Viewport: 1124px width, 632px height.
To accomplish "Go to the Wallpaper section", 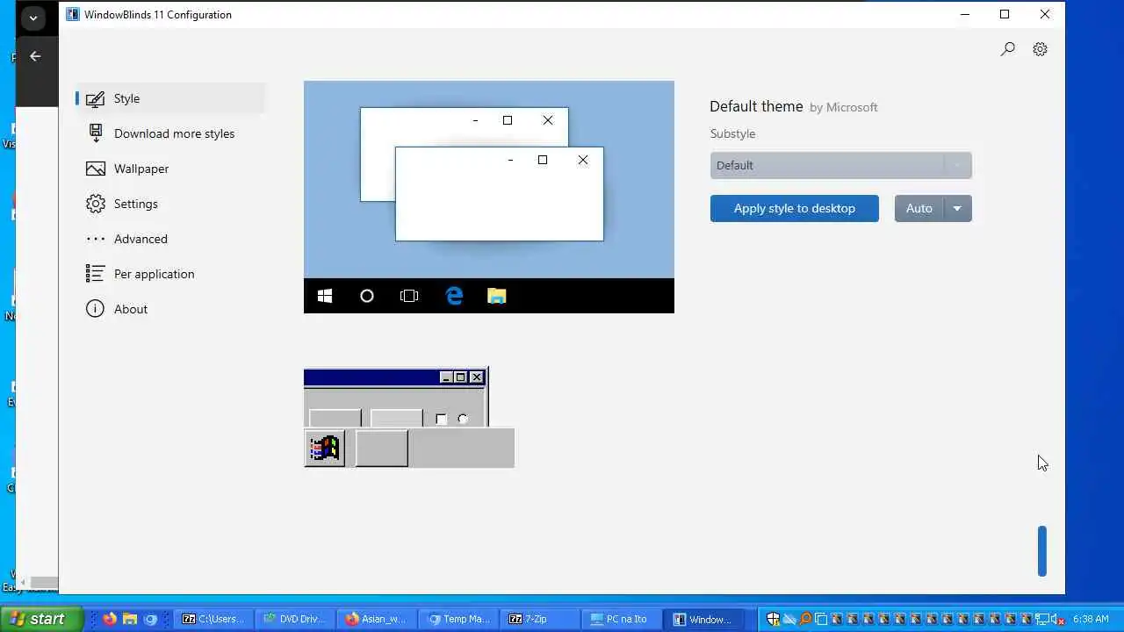I will click(x=170, y=169).
